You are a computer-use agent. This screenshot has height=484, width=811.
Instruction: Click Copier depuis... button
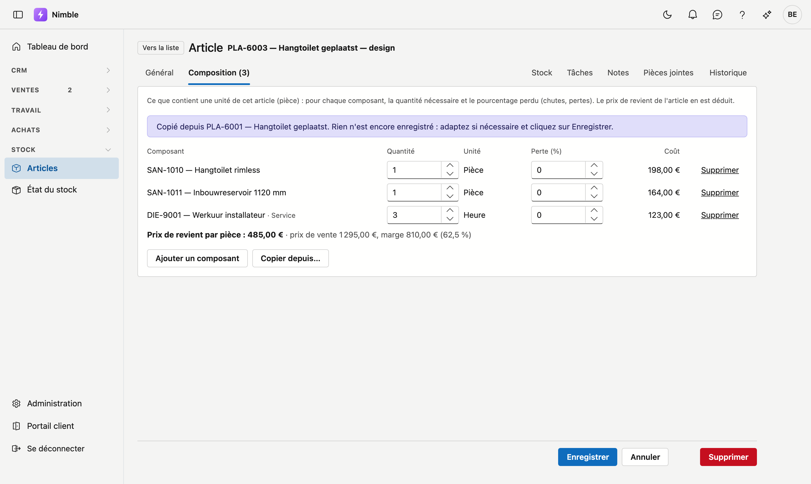(290, 258)
